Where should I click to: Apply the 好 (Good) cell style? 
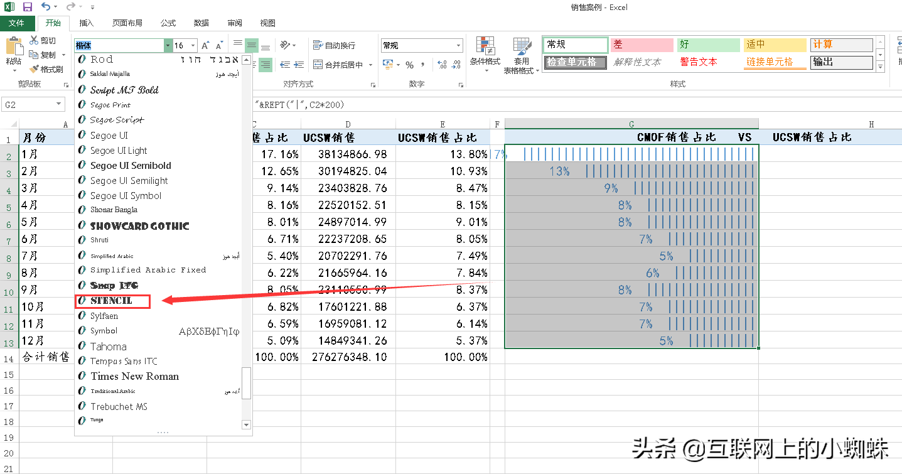tap(708, 45)
